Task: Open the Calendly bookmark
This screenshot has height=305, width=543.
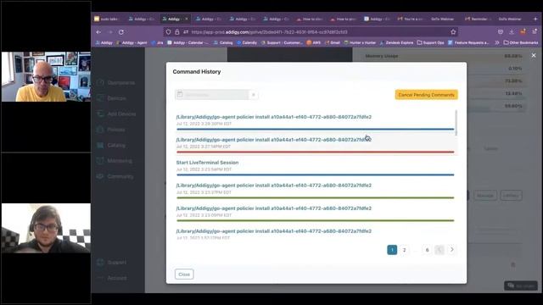Action: coord(247,42)
